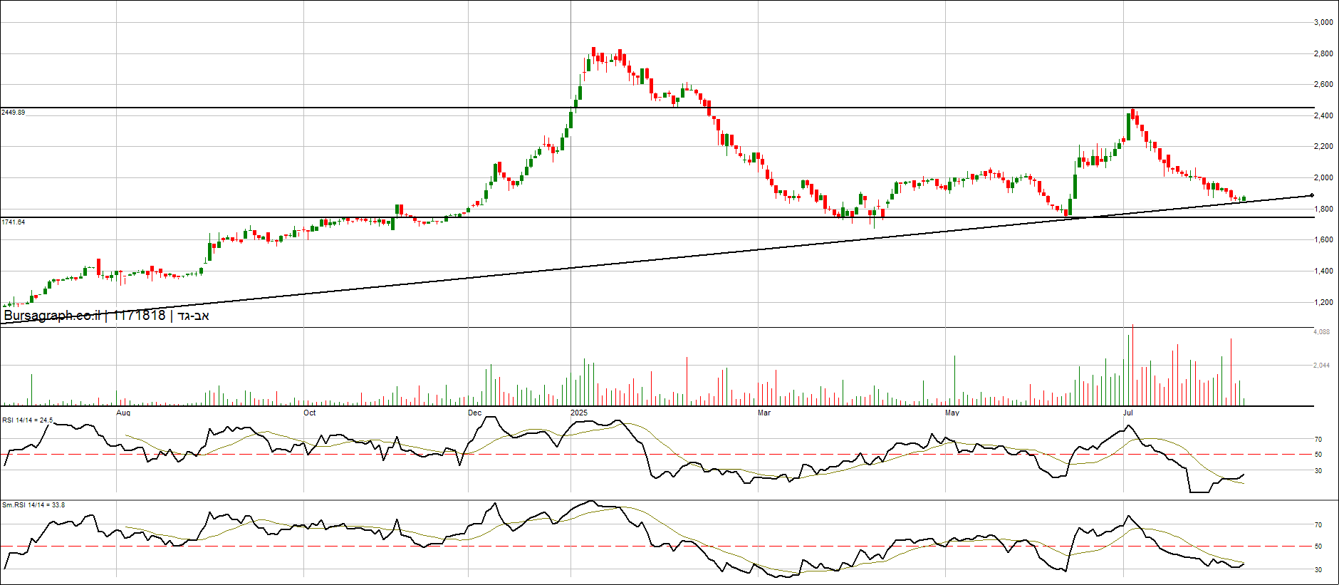Click the 2,000 price axis label
The image size is (1339, 585).
1323,177
